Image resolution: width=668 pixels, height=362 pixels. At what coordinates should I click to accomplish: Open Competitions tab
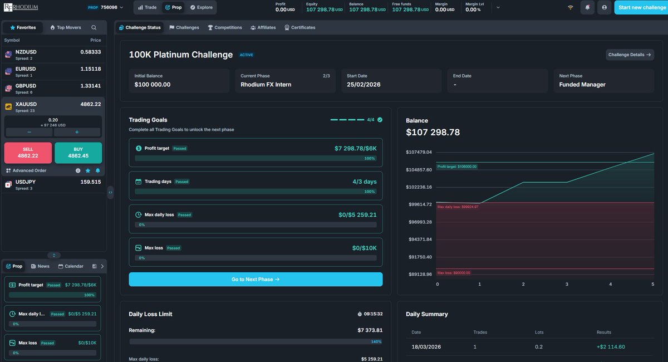tap(225, 27)
